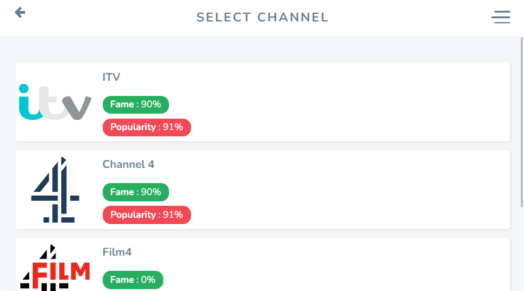
Task: Click the scrollbar track below the thumb
Action: pyautogui.click(x=521, y=252)
